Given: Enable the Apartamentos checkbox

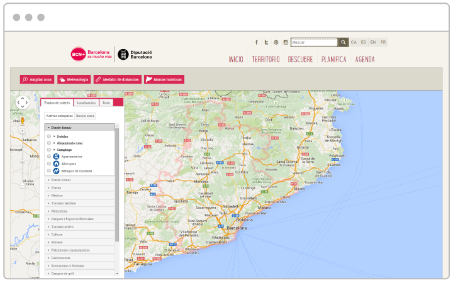Looking at the screenshot, I should coord(49,157).
